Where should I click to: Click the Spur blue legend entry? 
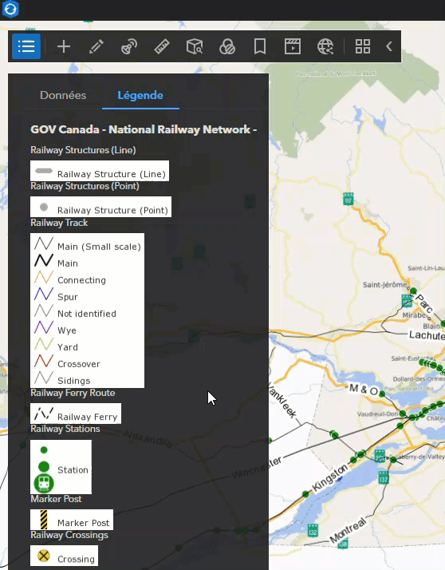pos(56,296)
